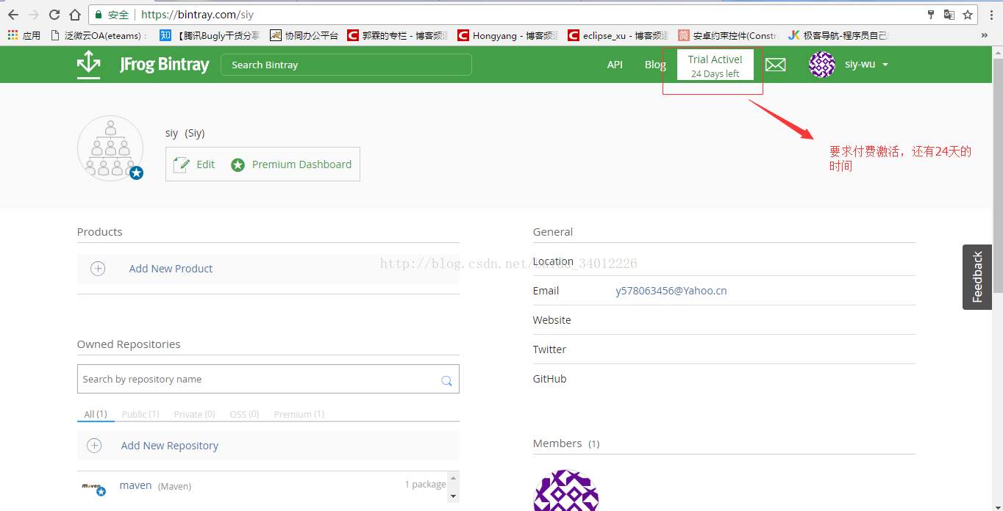Open 极客导航 bookmark
Screen dimensions: 1003x511
838,35
